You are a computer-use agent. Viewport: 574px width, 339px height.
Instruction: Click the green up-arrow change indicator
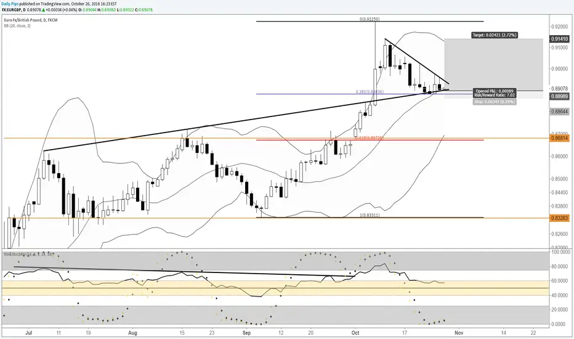(43, 10)
